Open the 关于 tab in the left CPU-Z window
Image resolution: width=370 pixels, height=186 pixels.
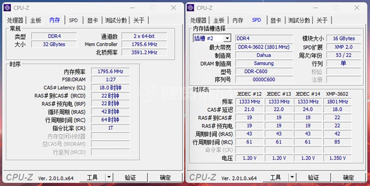pos(139,20)
